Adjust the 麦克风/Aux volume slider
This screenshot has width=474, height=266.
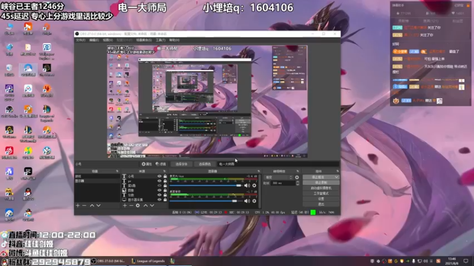206,186
